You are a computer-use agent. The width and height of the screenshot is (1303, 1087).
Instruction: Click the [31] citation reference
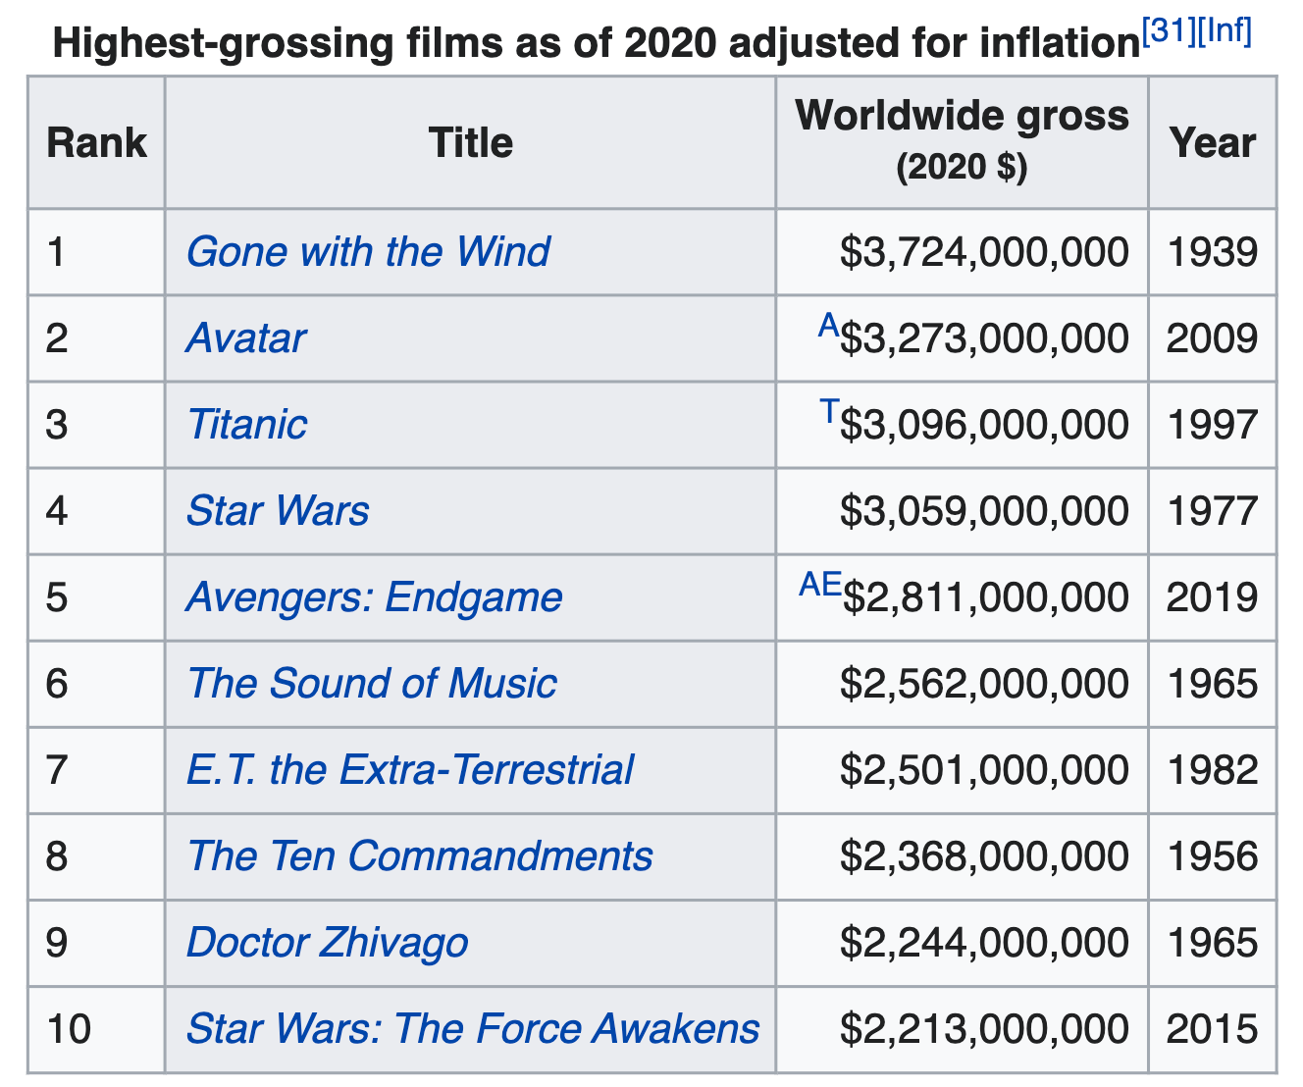(x=1169, y=31)
